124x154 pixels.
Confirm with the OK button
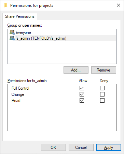point(53,147)
